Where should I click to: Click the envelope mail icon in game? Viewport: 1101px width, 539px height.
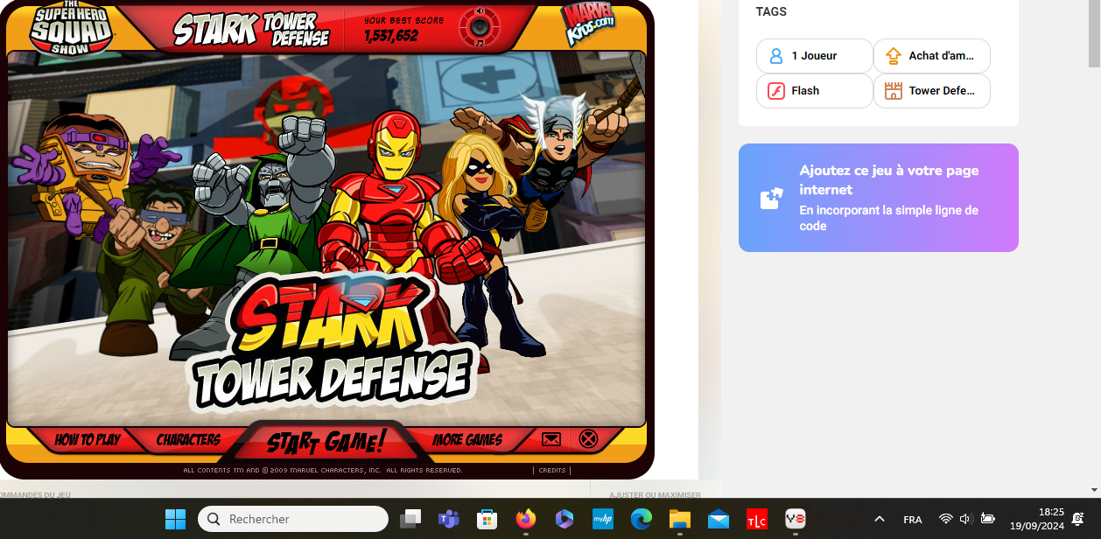coord(551,438)
